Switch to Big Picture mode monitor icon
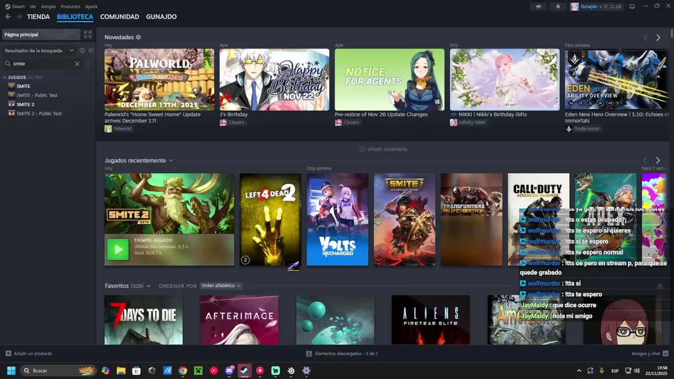Image resolution: width=674 pixels, height=379 pixels. (x=632, y=6)
